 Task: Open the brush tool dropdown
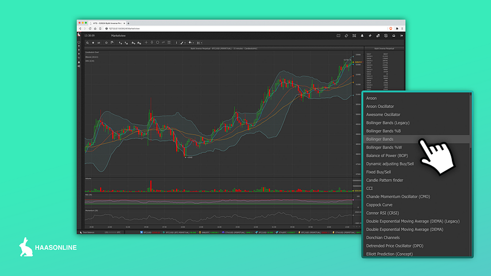pyautogui.click(x=183, y=43)
